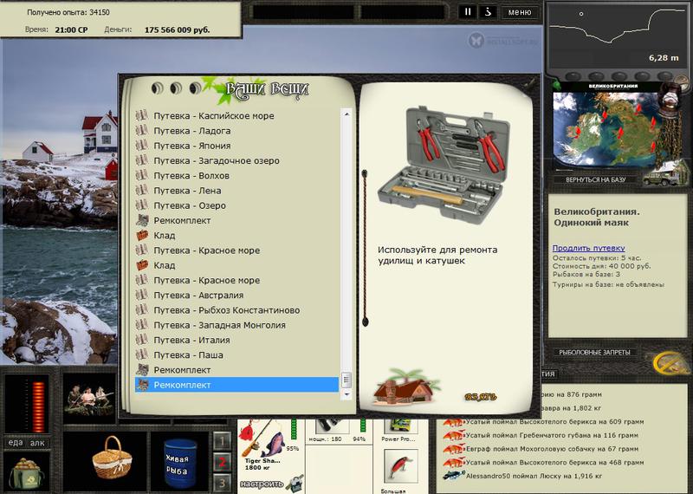Select Путевка - Италия row
Screen dimensions: 693x494
pos(236,340)
